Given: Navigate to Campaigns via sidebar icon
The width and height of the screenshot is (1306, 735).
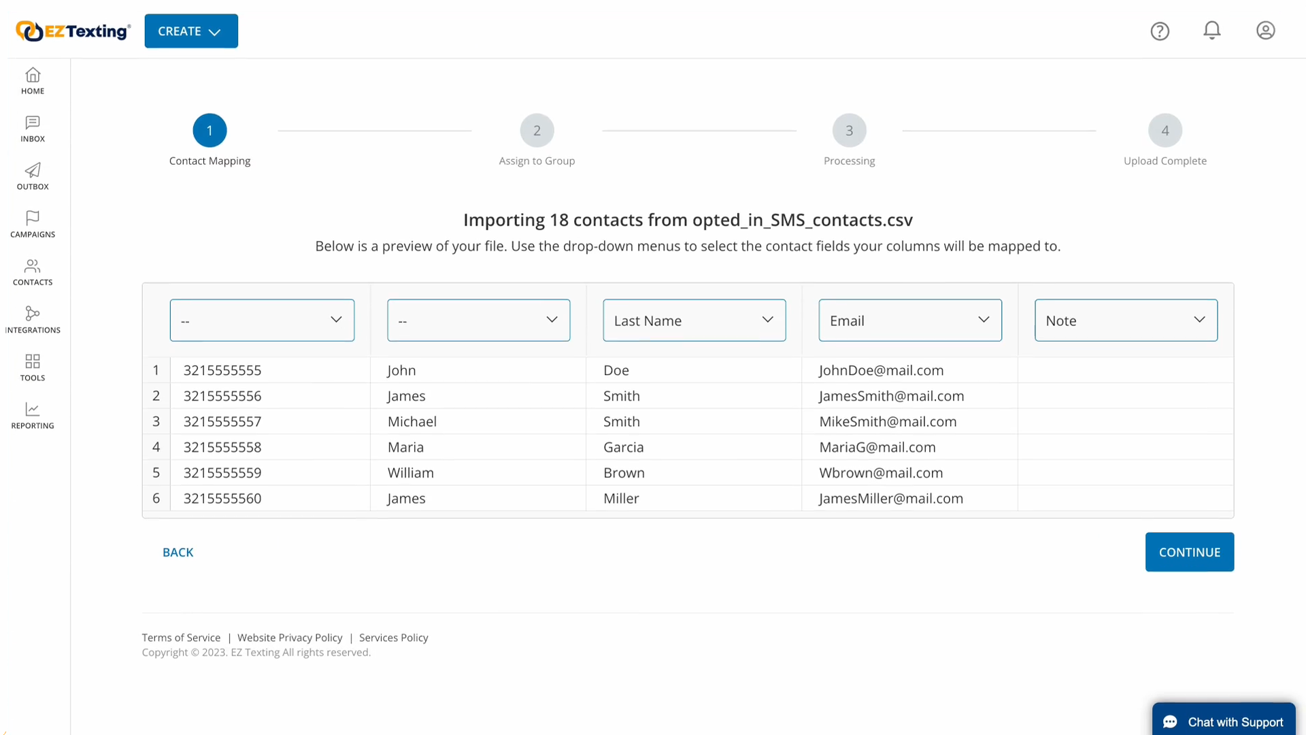Looking at the screenshot, I should pyautogui.click(x=32, y=224).
